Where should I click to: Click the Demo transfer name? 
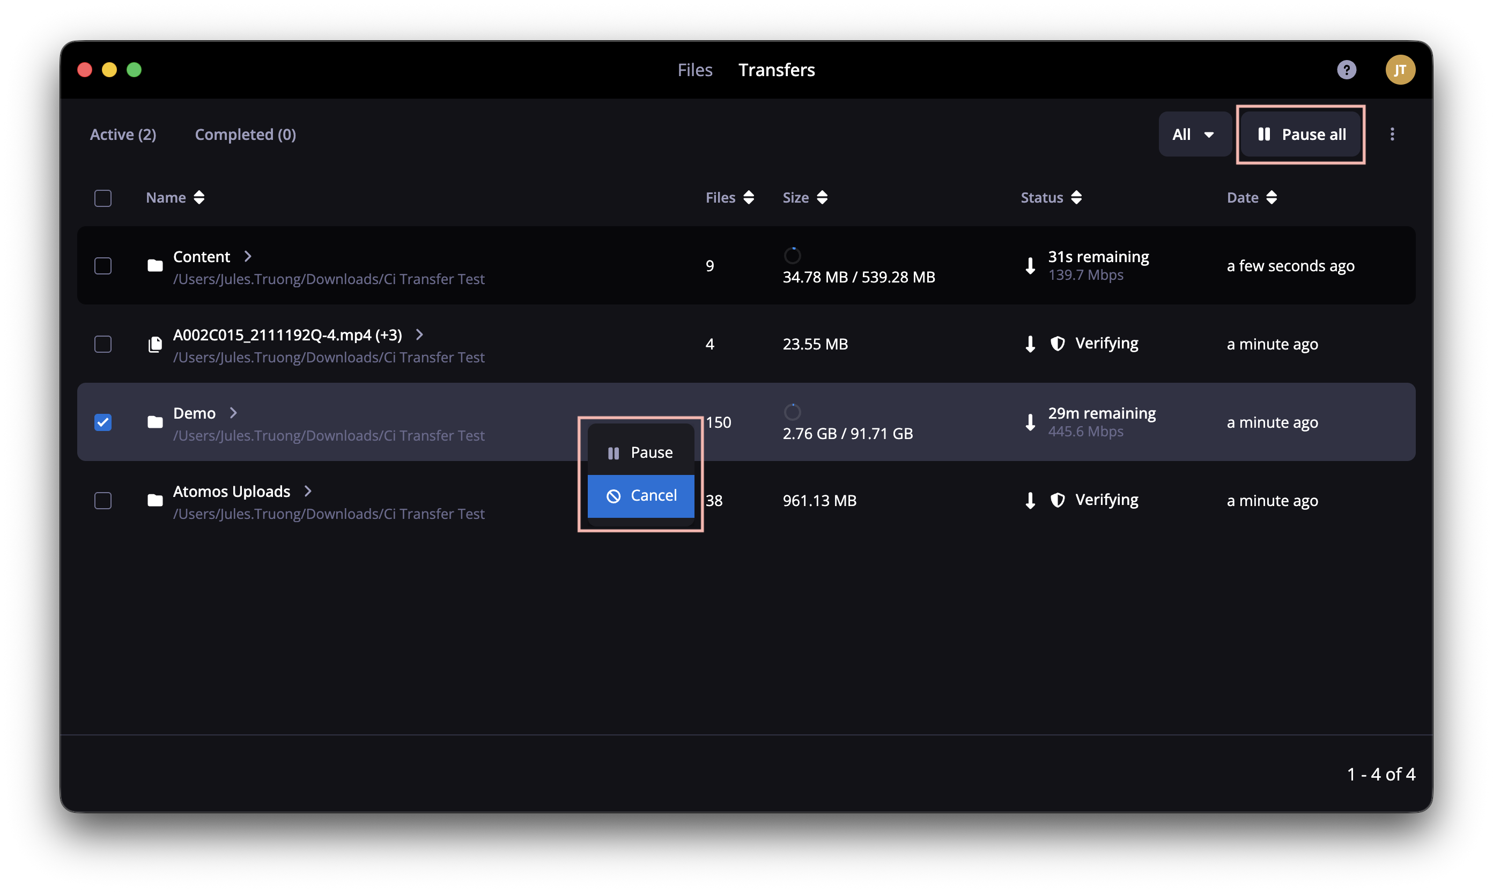pos(194,413)
